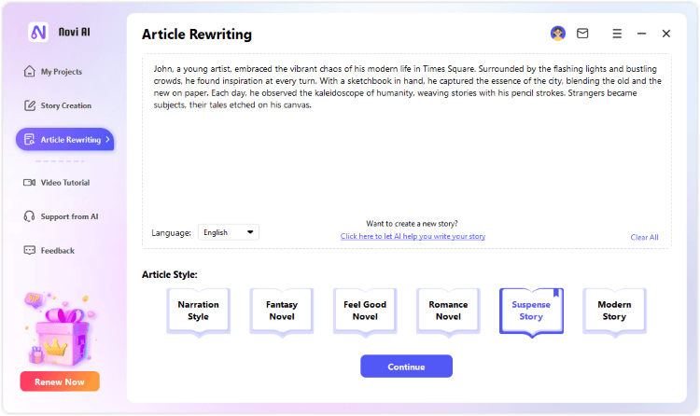
Task: Open Support from AI
Action: coord(61,216)
